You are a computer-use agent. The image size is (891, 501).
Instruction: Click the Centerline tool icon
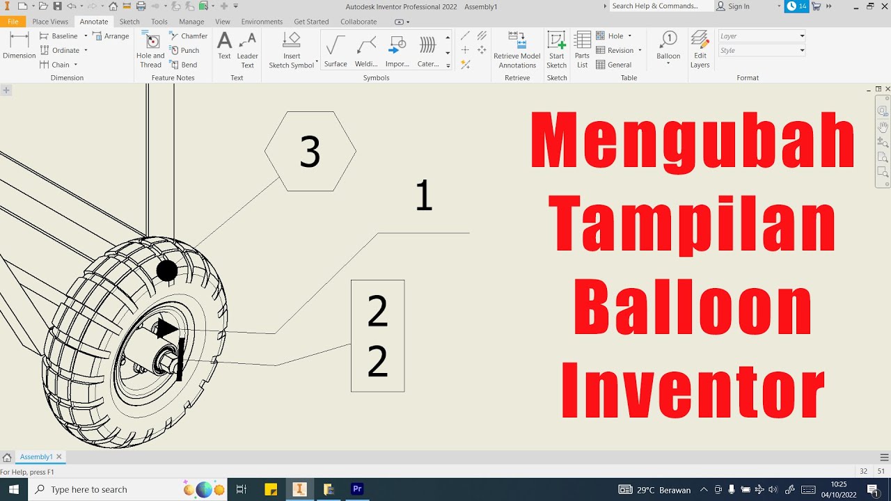(465, 36)
